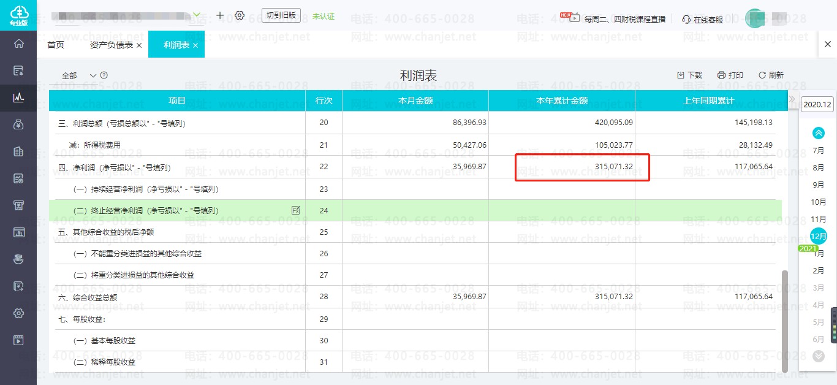Screen dimensions: 837x385
Task: Click the home icon in left sidebar
Action: (x=18, y=44)
